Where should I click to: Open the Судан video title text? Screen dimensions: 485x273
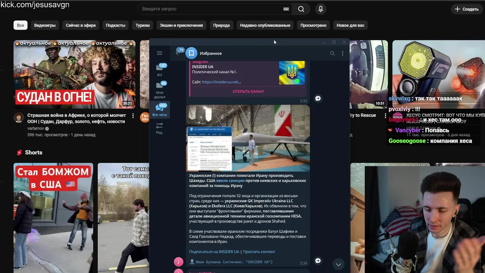click(77, 118)
